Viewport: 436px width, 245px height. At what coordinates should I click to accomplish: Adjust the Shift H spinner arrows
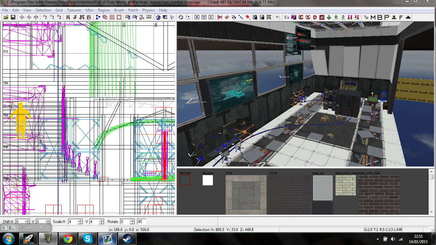coord(27,221)
